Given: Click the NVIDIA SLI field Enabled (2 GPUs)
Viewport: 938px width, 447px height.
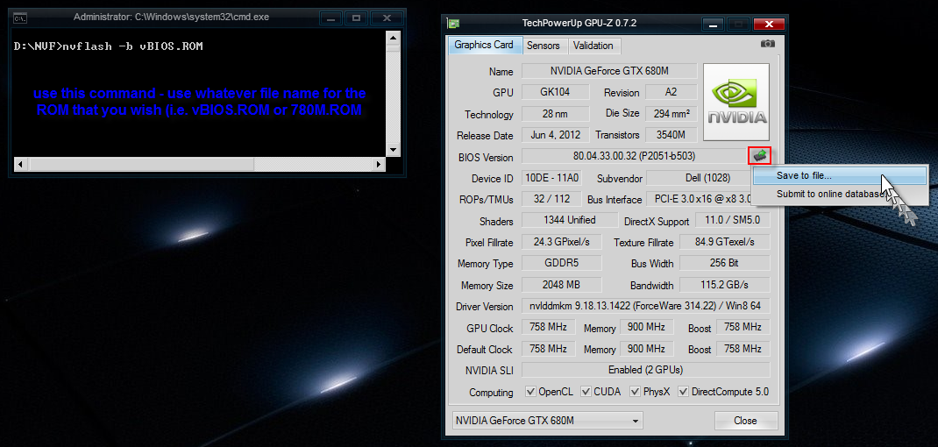Looking at the screenshot, I should [646, 370].
